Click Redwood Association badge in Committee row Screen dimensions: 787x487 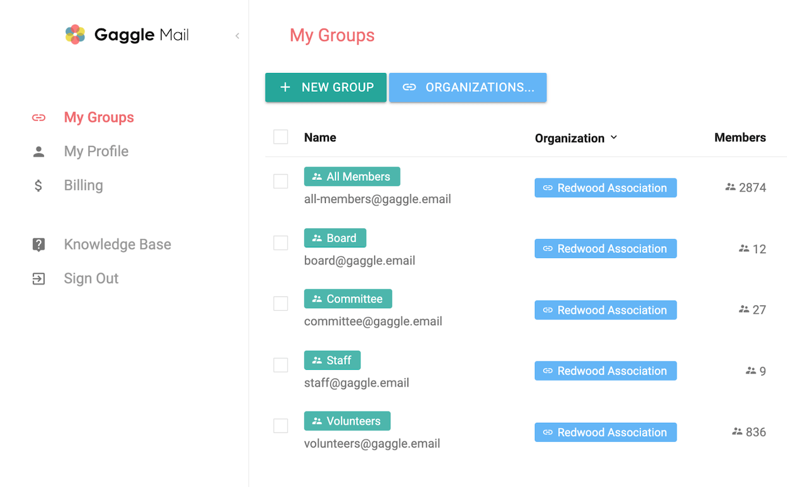tap(606, 311)
